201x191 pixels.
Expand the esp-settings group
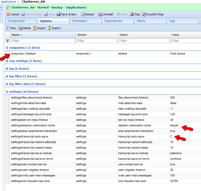coord(7,61)
